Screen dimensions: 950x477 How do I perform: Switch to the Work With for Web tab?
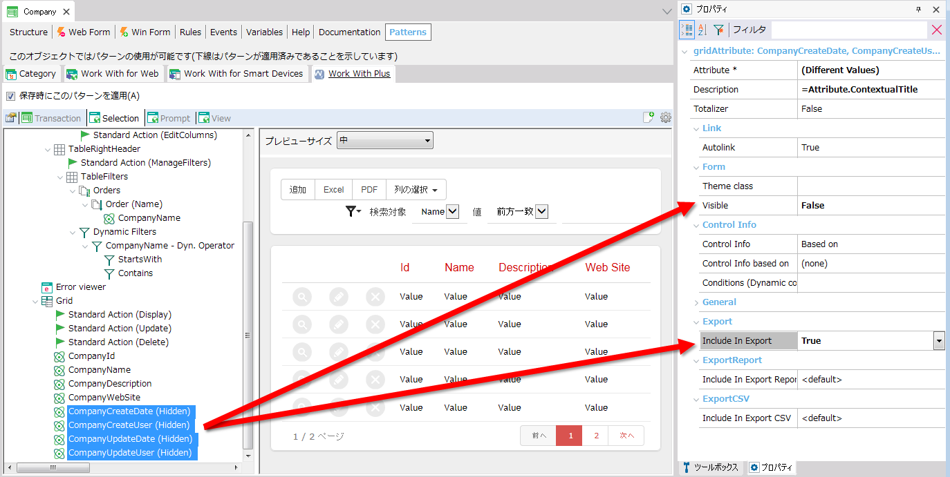pyautogui.click(x=113, y=74)
